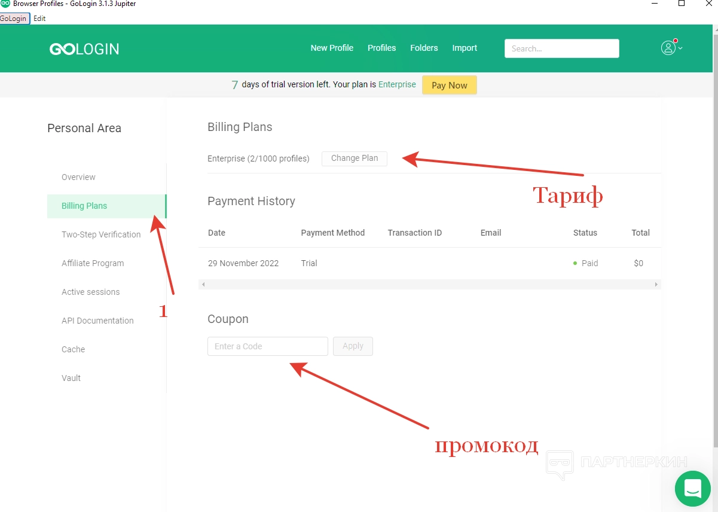Click the payment history horizontal scrollbar

click(x=430, y=285)
